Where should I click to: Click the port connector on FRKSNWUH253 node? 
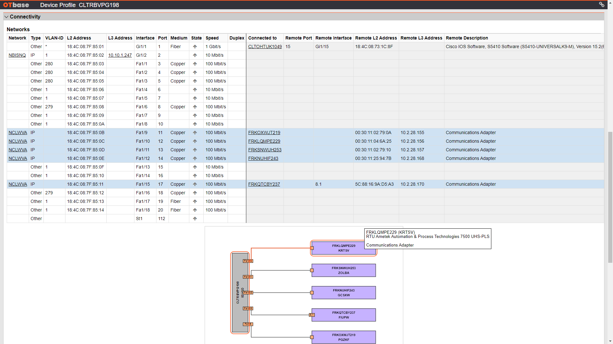pos(312,270)
